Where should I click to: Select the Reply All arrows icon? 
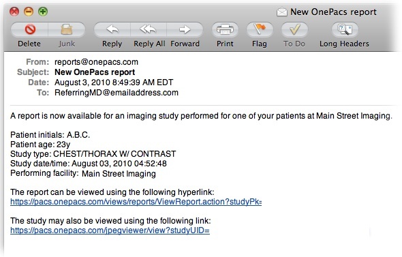pyautogui.click(x=149, y=29)
